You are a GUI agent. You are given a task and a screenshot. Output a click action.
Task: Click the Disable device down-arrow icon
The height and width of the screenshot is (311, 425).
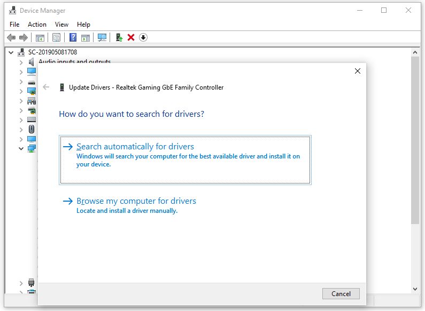143,37
